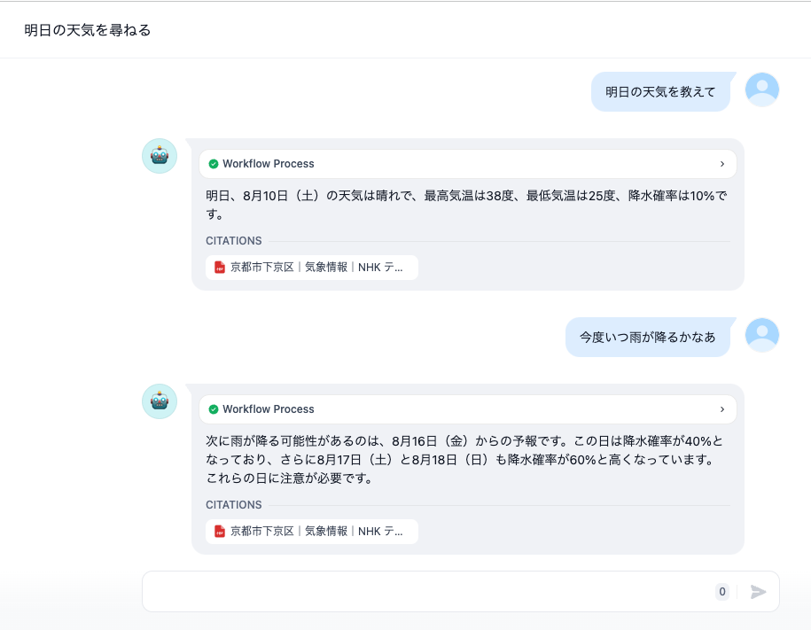Click the robot avatar beside the rain forecast answer
This screenshot has height=630, width=811.
point(160,401)
